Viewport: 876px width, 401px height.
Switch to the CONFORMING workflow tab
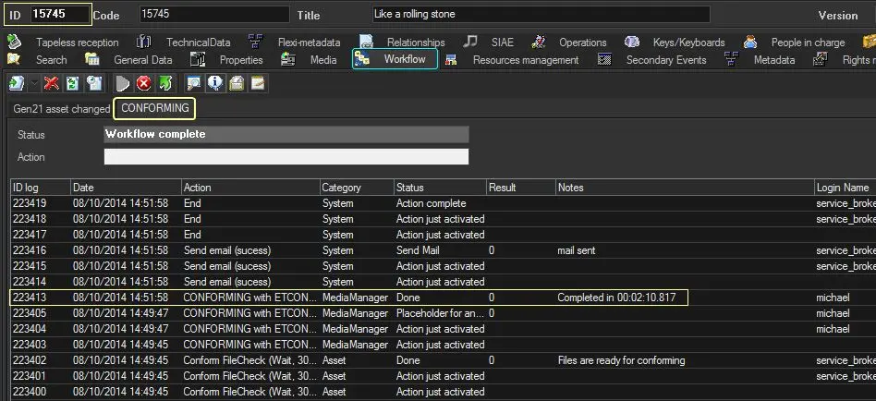click(154, 109)
